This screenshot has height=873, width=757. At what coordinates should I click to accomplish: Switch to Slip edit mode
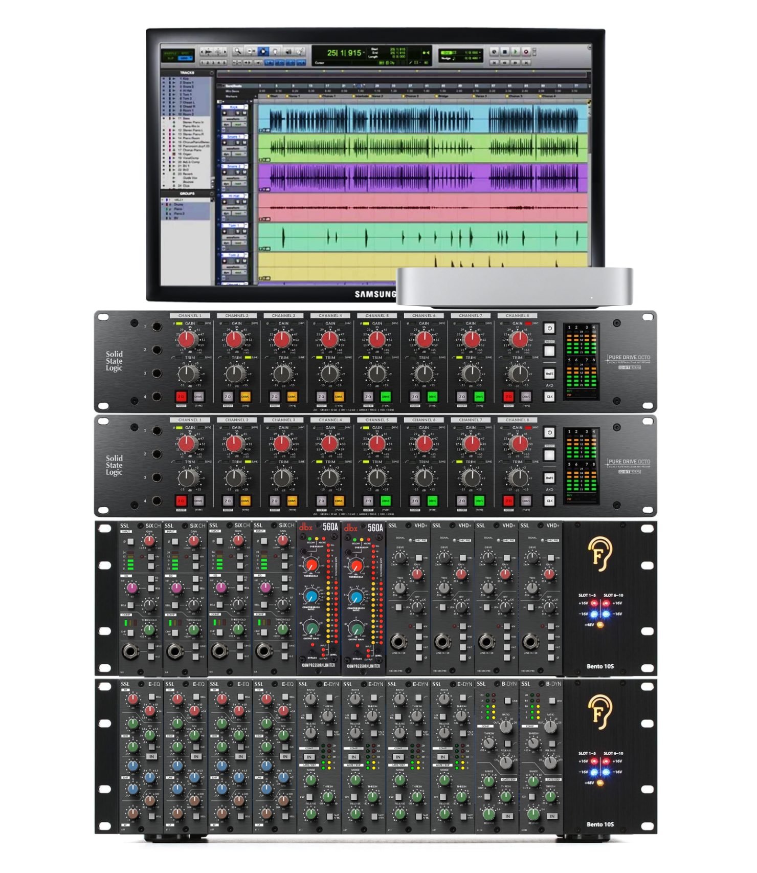click(170, 58)
